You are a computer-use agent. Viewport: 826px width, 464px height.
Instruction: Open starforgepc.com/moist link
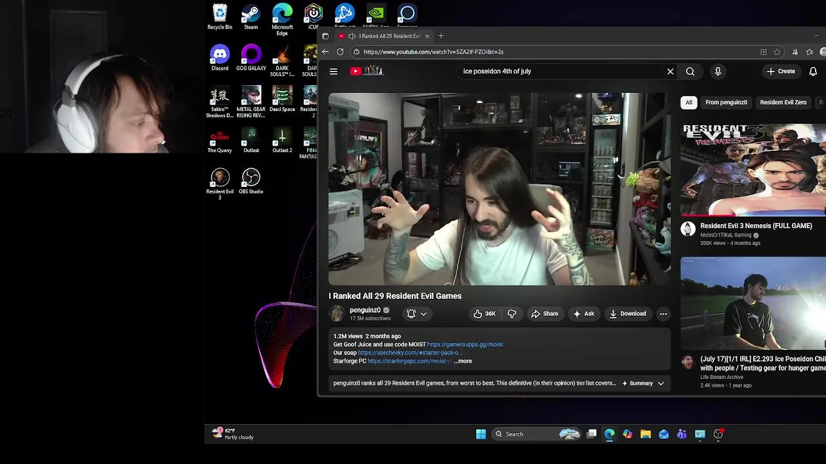coord(409,362)
